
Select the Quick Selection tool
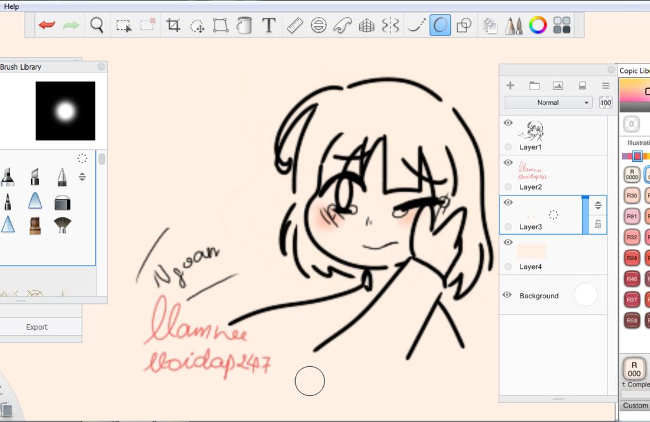click(x=147, y=25)
